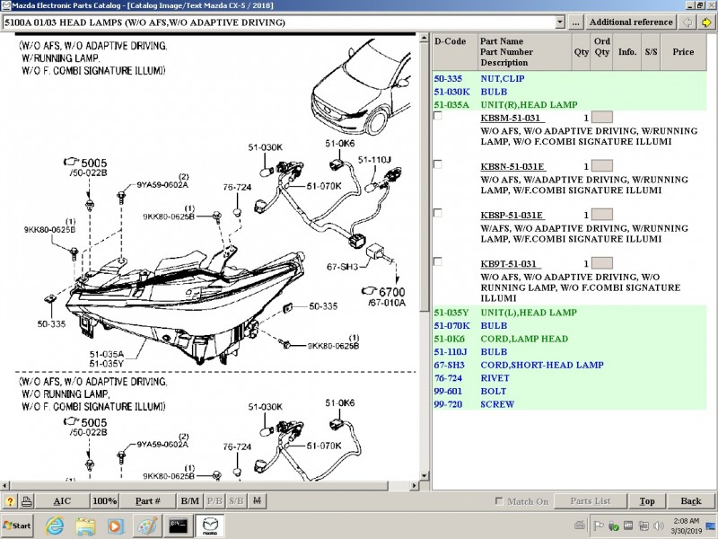Click the 6700 reference hand icon
The image size is (718, 539).
click(x=369, y=291)
